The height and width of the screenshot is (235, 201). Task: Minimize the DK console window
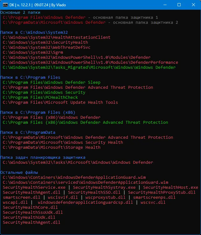pyautogui.click(x=164, y=5)
